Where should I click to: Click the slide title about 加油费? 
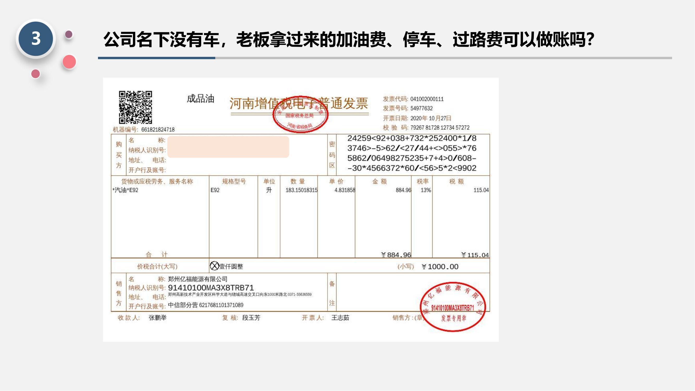349,39
